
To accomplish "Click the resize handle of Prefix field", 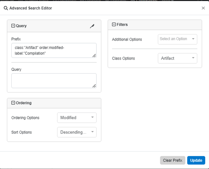I will (x=94, y=55).
